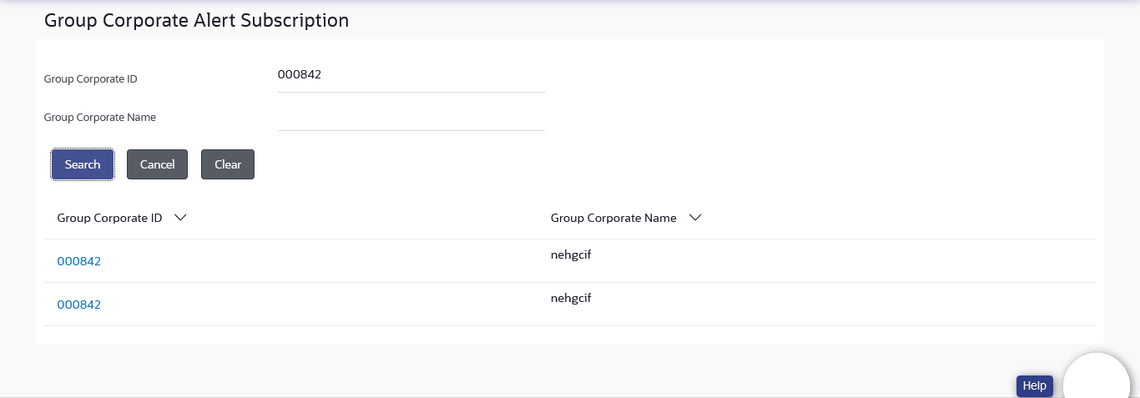Click the underline beneath the Group Corporate Name field
This screenshot has width=1140, height=398.
[411, 130]
